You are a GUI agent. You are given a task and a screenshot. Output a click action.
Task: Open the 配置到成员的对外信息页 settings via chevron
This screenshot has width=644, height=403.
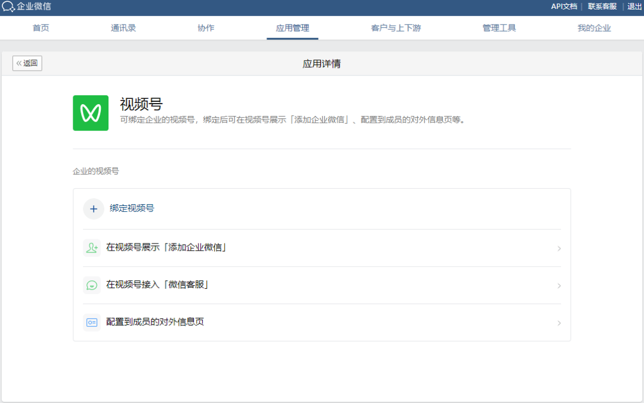pyautogui.click(x=559, y=323)
